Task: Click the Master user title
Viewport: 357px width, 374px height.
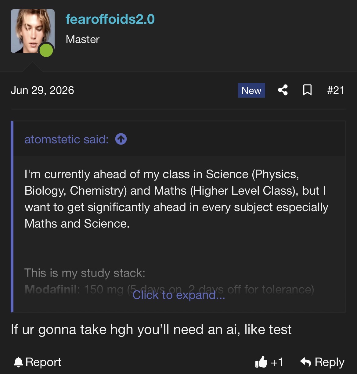Action: click(x=83, y=39)
